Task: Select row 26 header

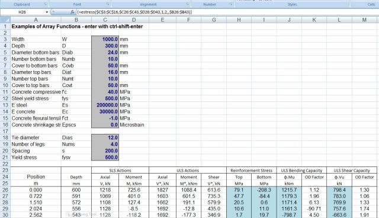Action: pos(5,190)
